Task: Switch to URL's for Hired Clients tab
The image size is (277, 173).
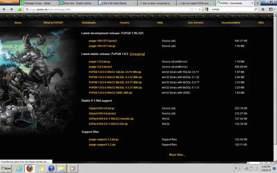Action: 118,3
